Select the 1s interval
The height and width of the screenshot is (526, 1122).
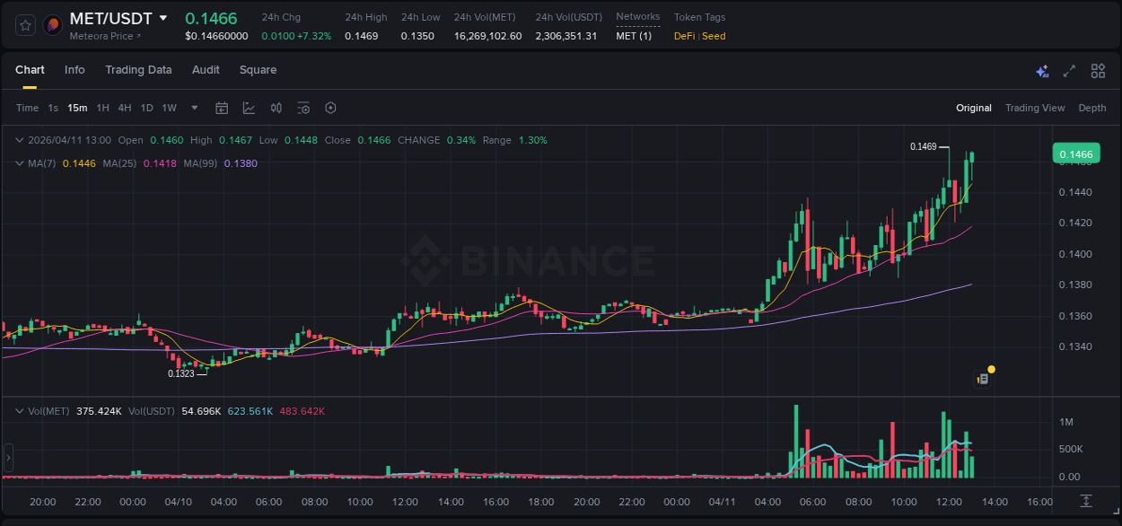(x=53, y=108)
